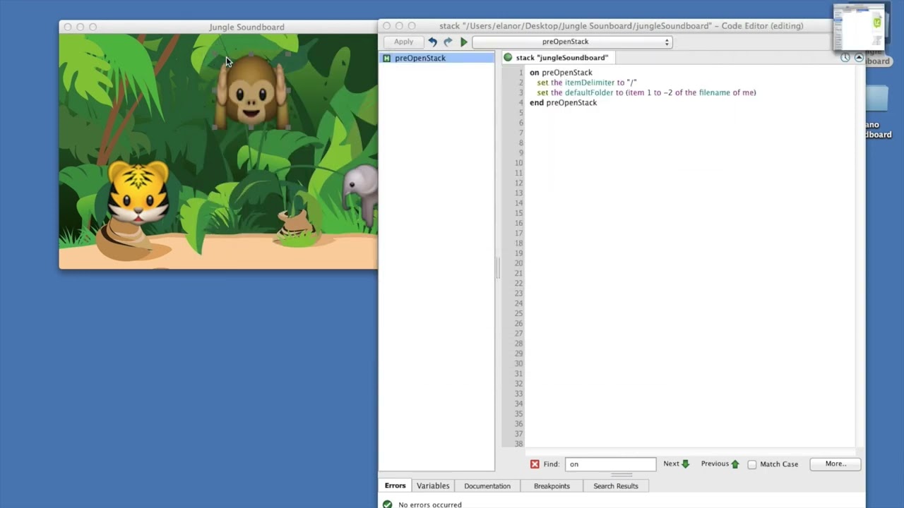Open the preOpenStack handler dropdown
The image size is (904, 508).
point(571,42)
